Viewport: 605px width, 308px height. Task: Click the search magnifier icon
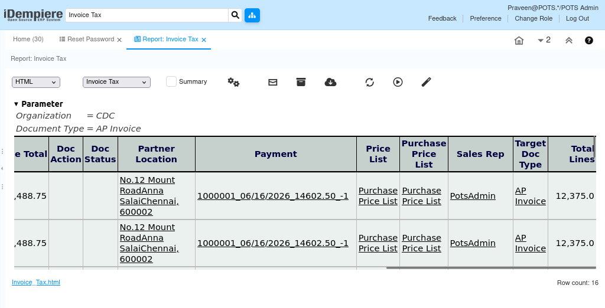(235, 15)
